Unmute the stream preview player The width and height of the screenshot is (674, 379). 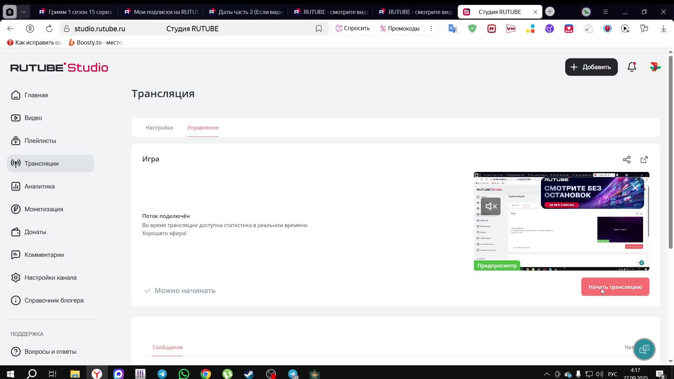pyautogui.click(x=490, y=206)
